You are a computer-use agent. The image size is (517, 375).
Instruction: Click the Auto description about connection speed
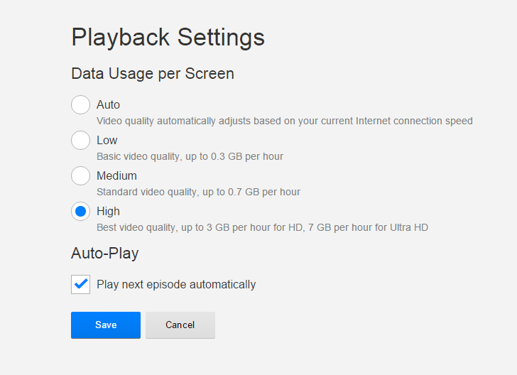(284, 121)
